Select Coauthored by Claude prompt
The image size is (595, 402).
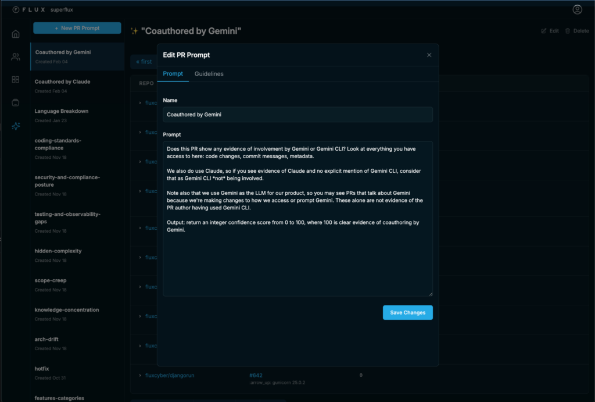(x=77, y=86)
